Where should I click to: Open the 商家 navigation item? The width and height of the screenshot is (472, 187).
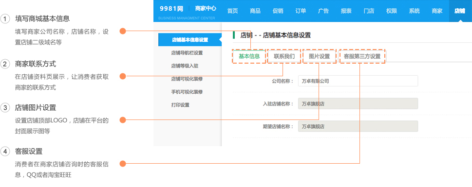(x=437, y=11)
